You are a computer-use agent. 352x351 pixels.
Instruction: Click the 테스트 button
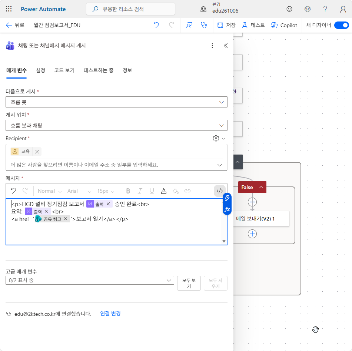tap(253, 25)
